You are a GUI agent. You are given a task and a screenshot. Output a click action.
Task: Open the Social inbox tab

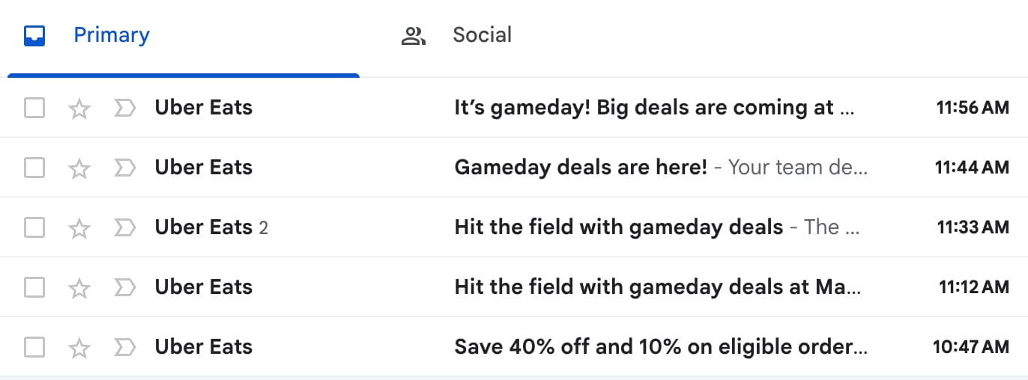tap(481, 35)
